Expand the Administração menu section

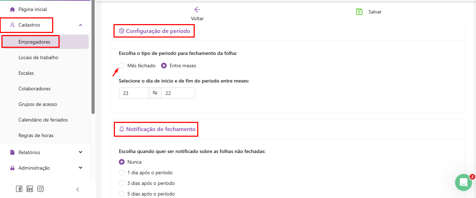[81, 168]
